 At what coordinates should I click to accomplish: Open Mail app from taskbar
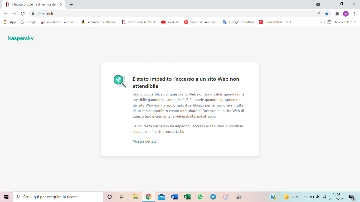[x=162, y=197]
